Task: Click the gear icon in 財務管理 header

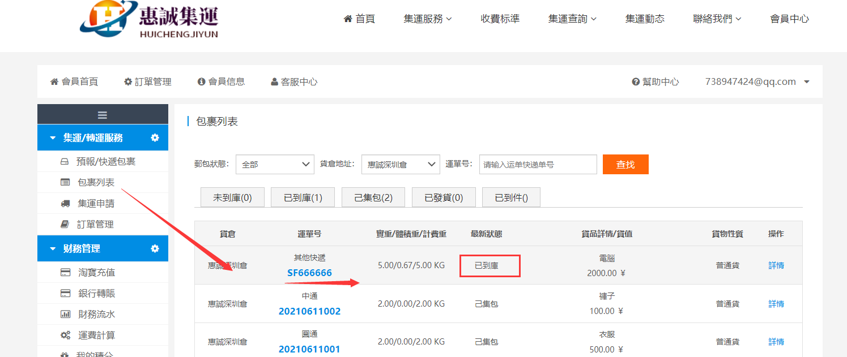Action: point(155,248)
